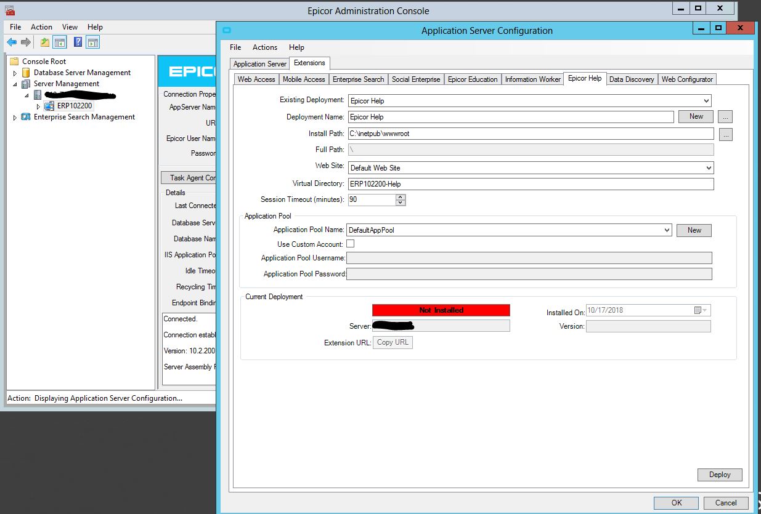Viewport: 761px width, 514px height.
Task: Click the Cancel button
Action: tap(726, 503)
